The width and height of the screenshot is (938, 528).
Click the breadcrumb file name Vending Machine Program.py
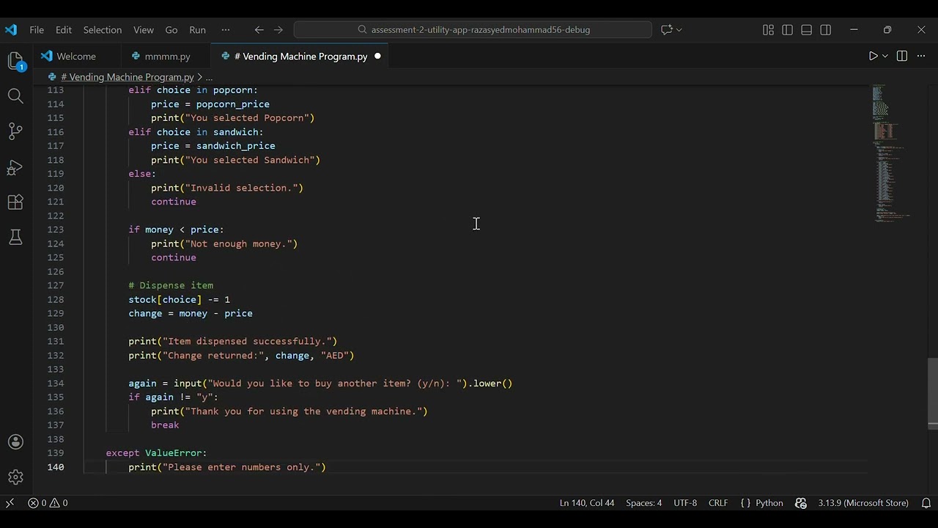click(127, 77)
